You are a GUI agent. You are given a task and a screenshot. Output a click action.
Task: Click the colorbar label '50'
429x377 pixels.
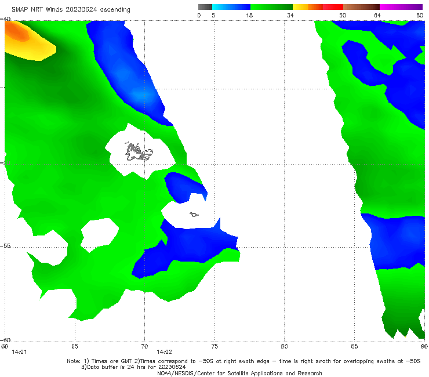pyautogui.click(x=343, y=15)
